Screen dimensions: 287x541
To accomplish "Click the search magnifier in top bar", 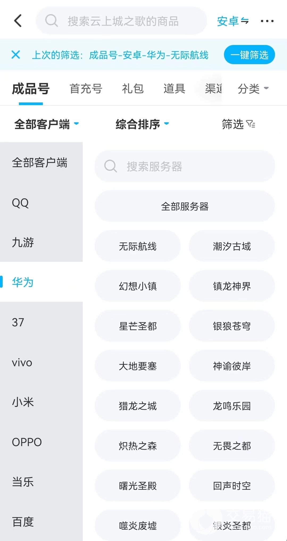I will (x=51, y=21).
